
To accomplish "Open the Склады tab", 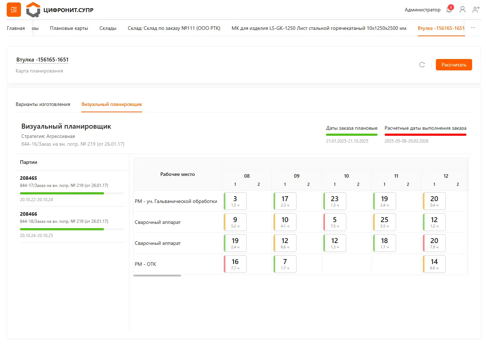I will 108,28.
